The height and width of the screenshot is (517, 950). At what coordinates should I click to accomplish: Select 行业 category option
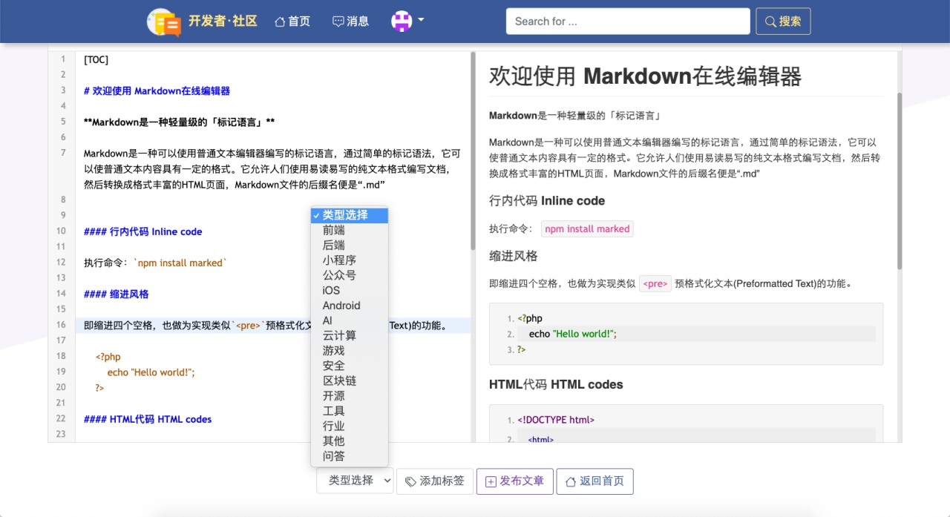coord(350,426)
